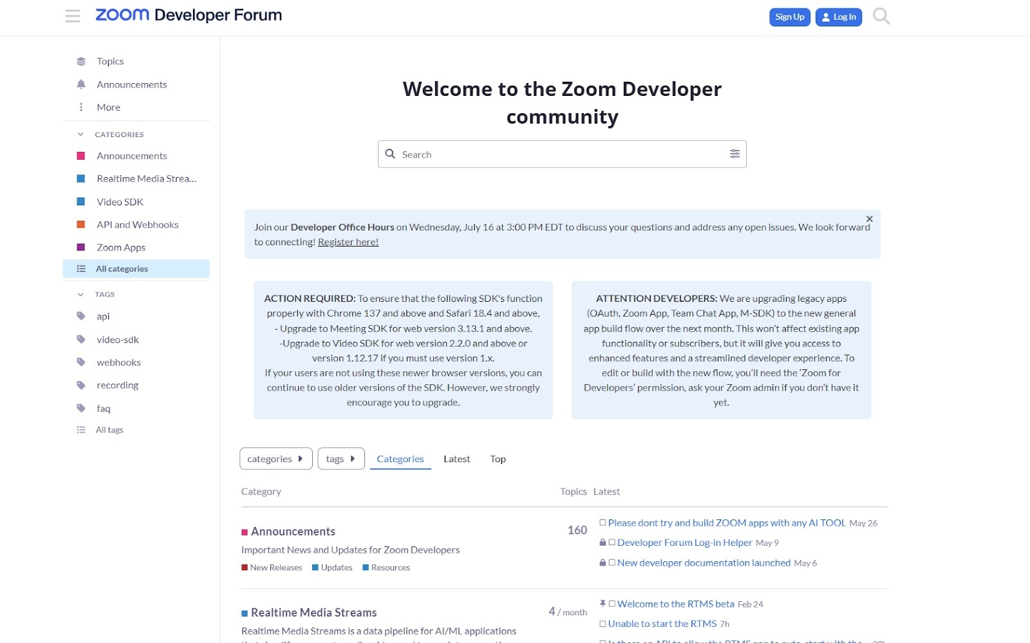Select Zoom Apps category in sidebar
1030x643 pixels.
click(x=121, y=247)
